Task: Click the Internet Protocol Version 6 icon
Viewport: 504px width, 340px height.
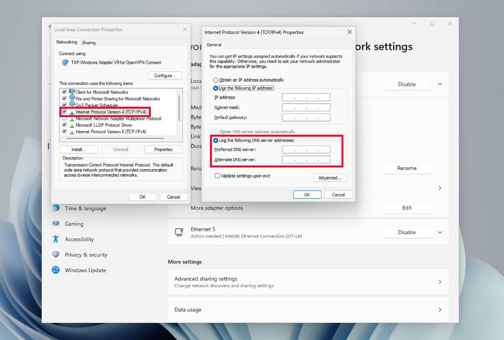Action: pyautogui.click(x=72, y=132)
